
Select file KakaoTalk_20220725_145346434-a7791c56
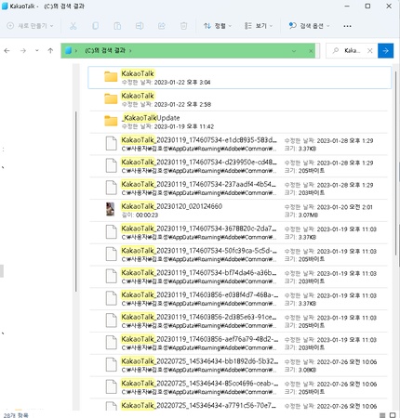point(239,405)
